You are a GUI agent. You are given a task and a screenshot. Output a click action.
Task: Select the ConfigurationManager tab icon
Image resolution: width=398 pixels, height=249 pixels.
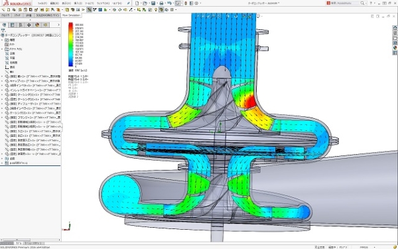(x=21, y=25)
